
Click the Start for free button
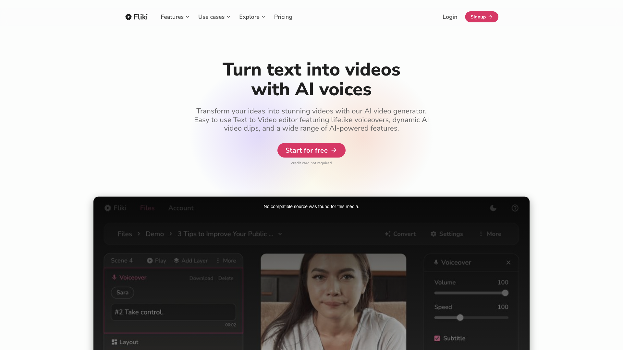(x=311, y=150)
